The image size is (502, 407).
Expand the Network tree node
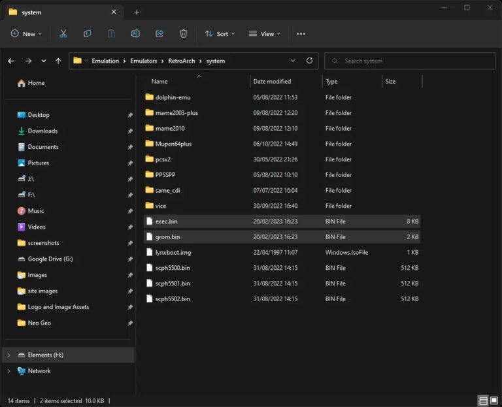pyautogui.click(x=8, y=371)
